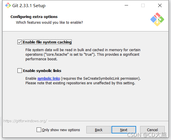Click the Git 2.33.1 Setup title text
This screenshot has width=171, height=140.
pyautogui.click(x=29, y=6)
